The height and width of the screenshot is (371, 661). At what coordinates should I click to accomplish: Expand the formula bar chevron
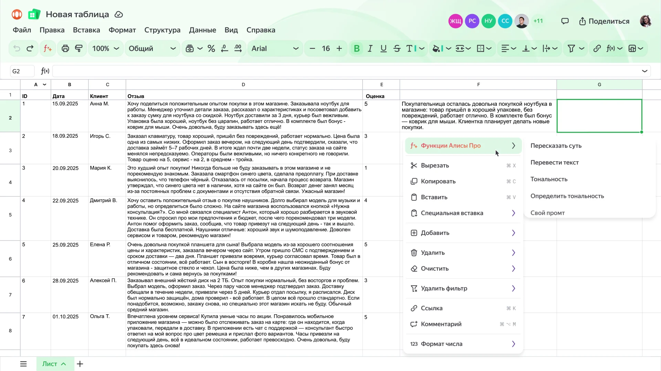coord(644,71)
